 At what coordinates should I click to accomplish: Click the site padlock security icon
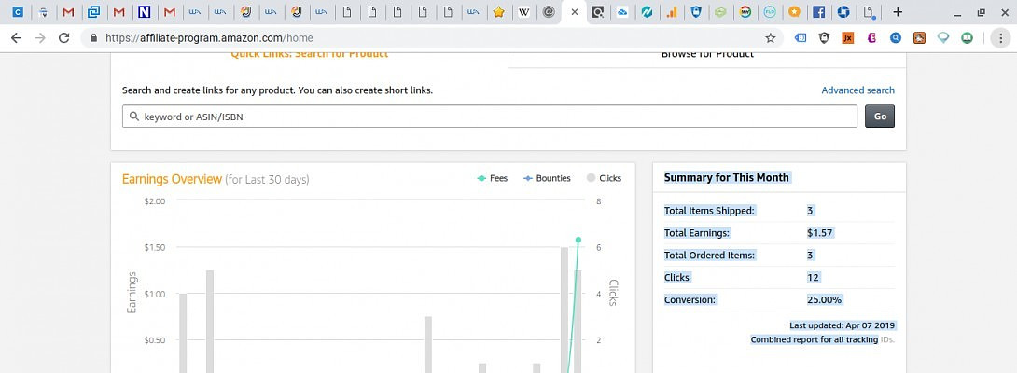pyautogui.click(x=93, y=38)
